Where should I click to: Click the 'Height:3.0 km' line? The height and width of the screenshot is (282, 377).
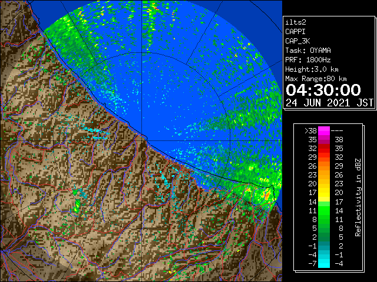(x=312, y=69)
